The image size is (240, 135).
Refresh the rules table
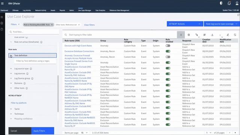coord(235,35)
